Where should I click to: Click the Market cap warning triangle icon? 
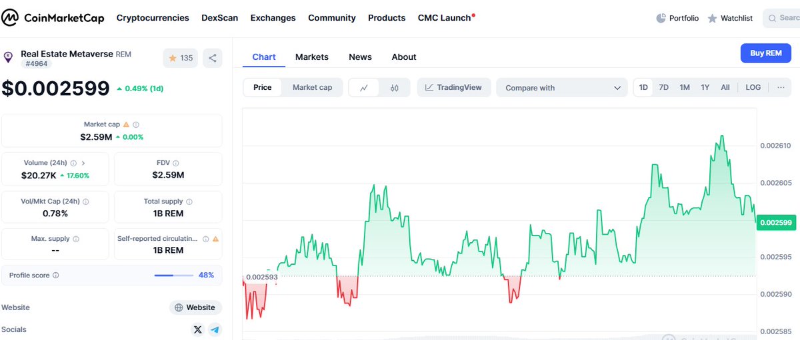(126, 124)
